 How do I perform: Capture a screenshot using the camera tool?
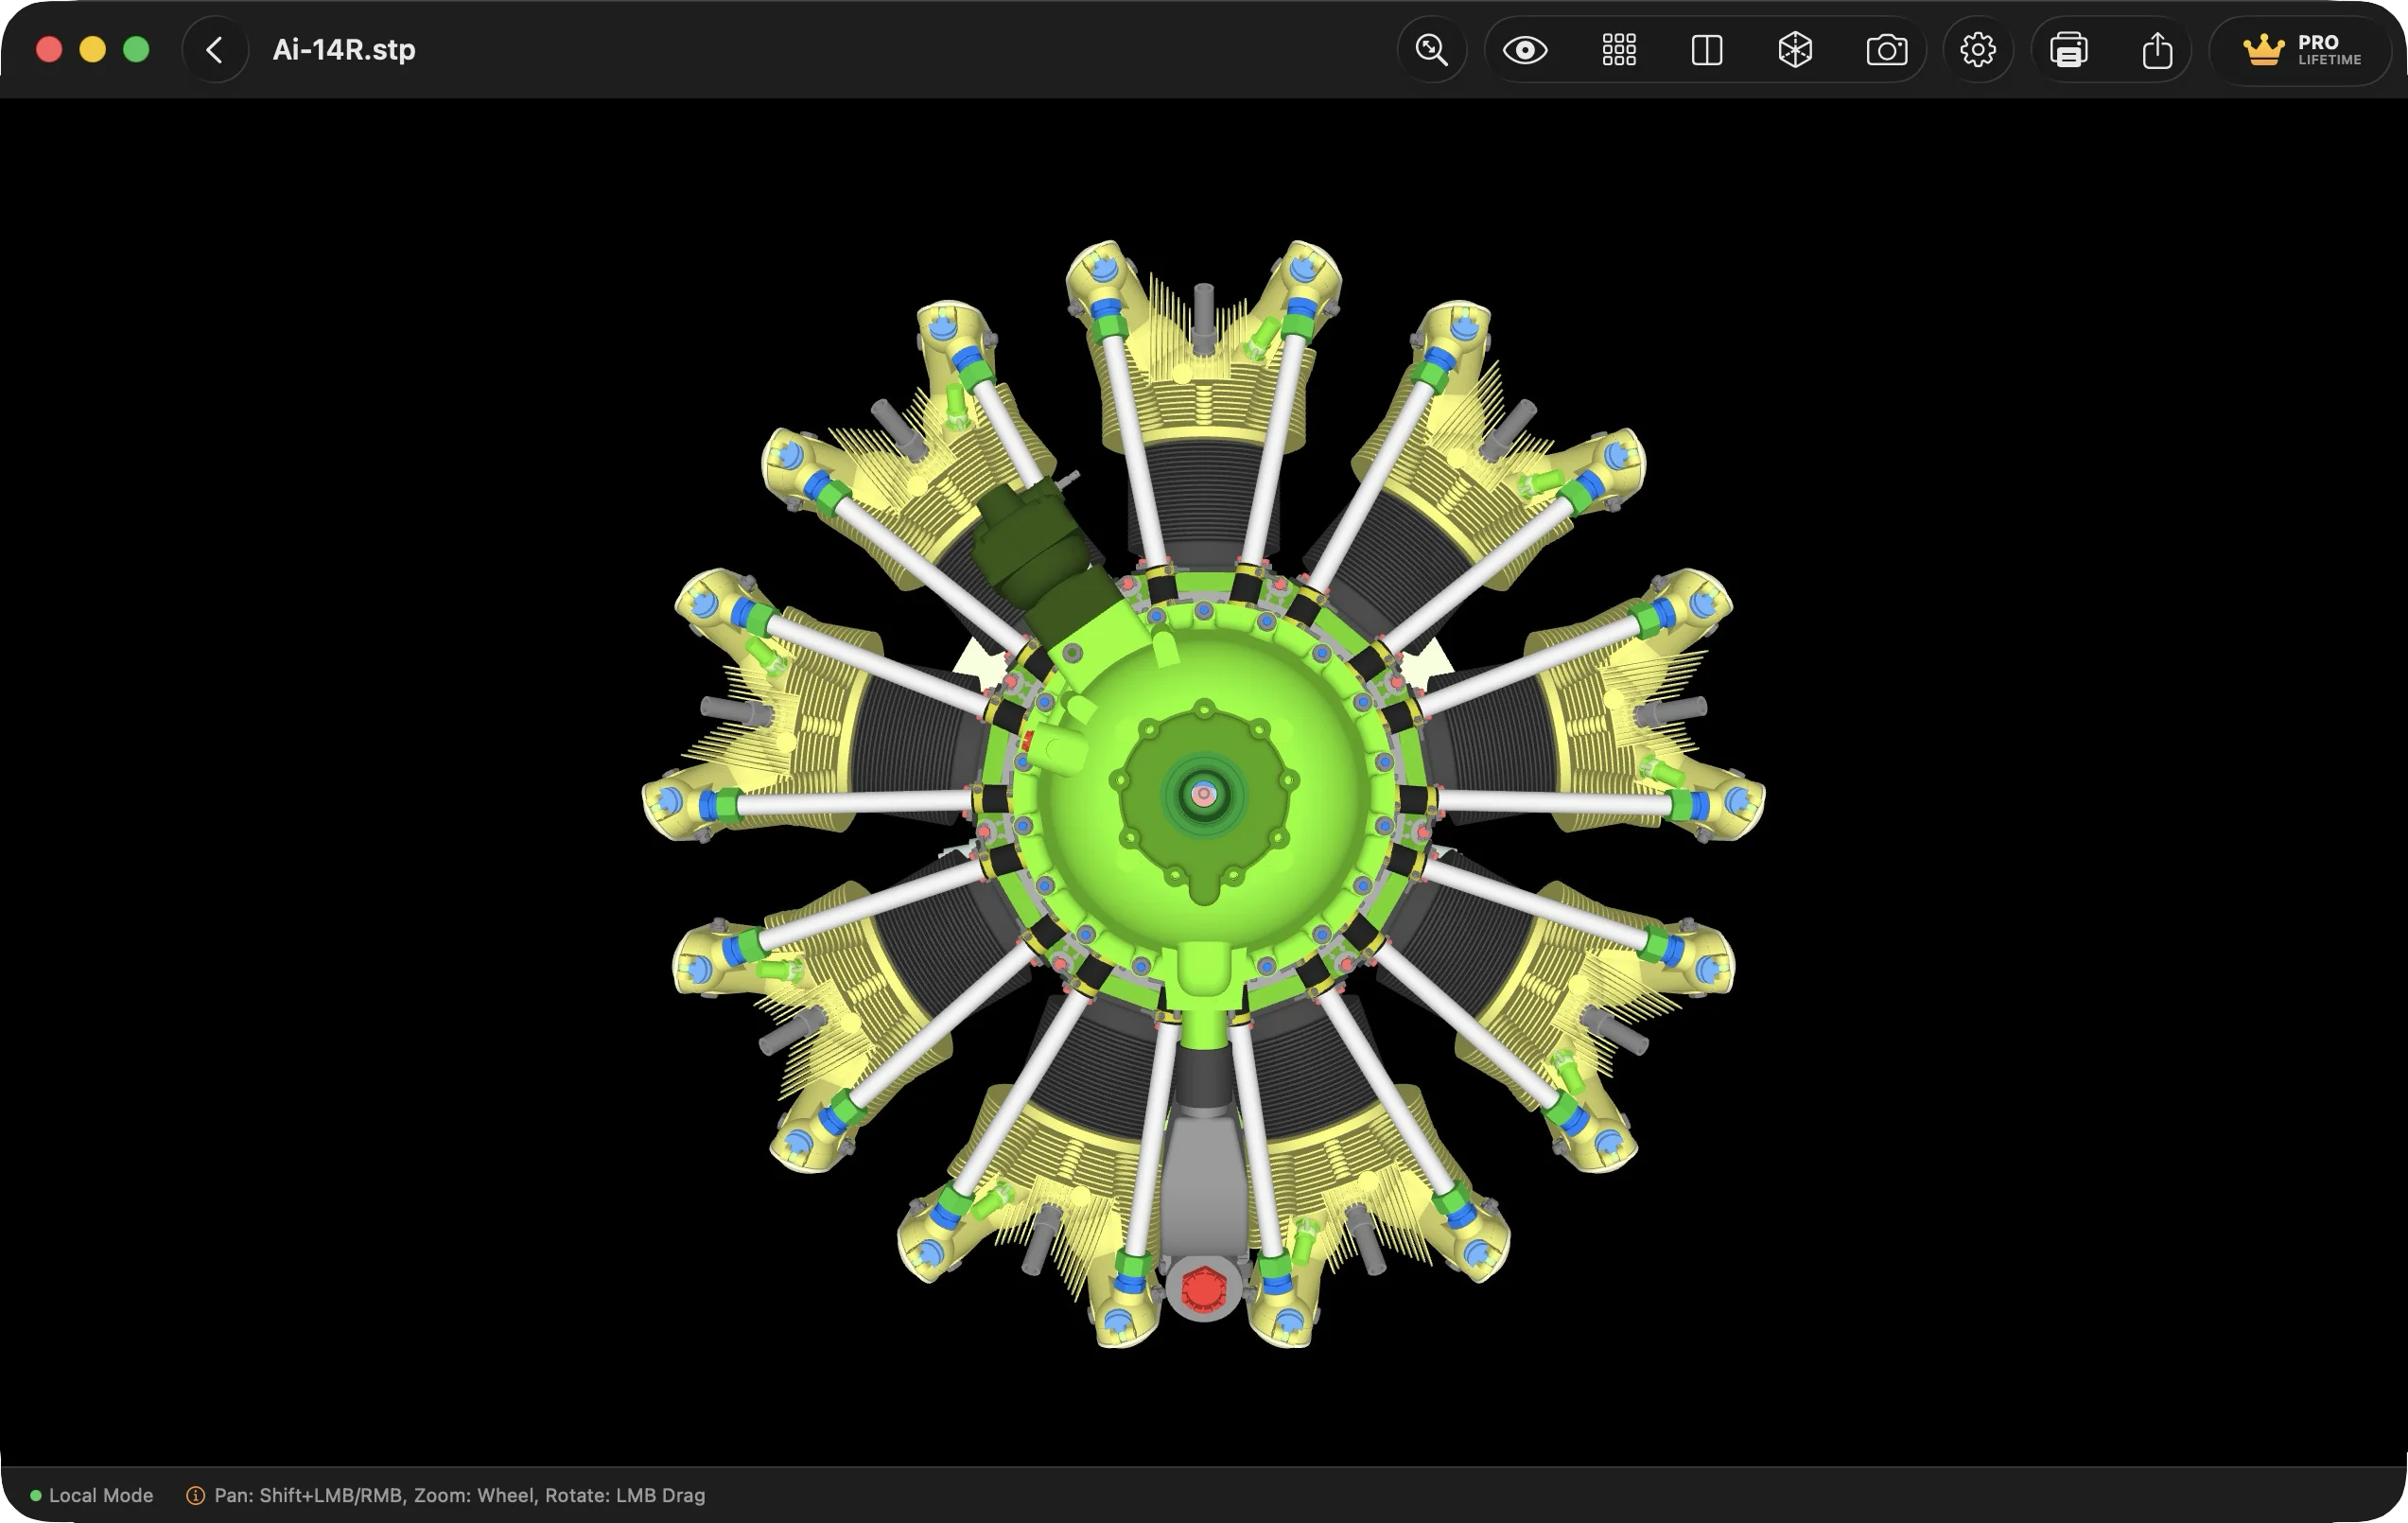[x=1887, y=50]
